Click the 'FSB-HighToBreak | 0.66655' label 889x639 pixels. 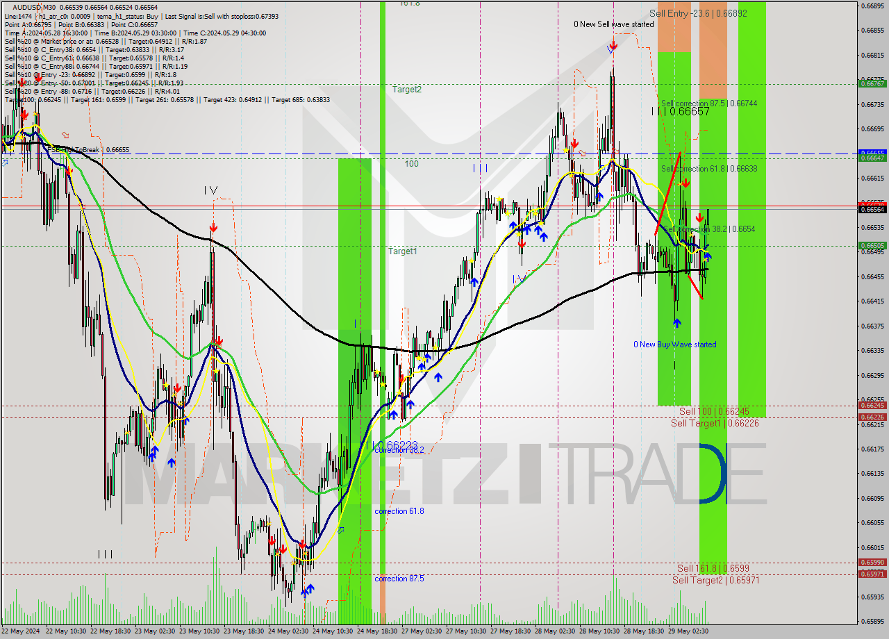tap(88, 150)
